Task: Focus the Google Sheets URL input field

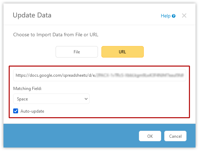Action: click(100, 75)
